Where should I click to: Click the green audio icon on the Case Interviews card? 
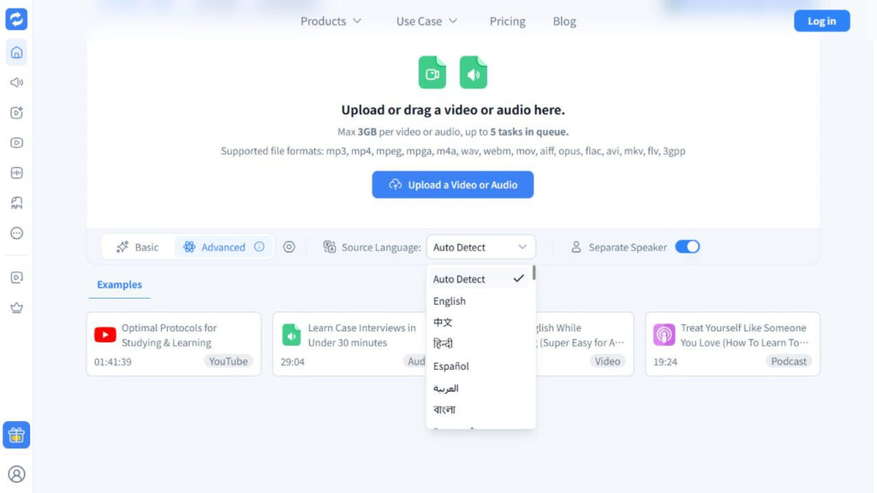291,335
